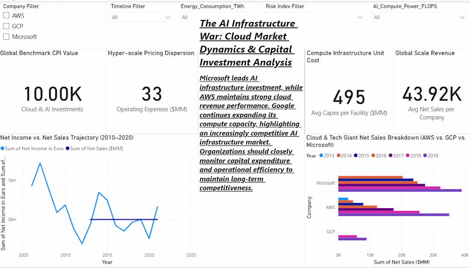Select GCP 2019 purple bar
470x268 pixels.
pos(352,239)
